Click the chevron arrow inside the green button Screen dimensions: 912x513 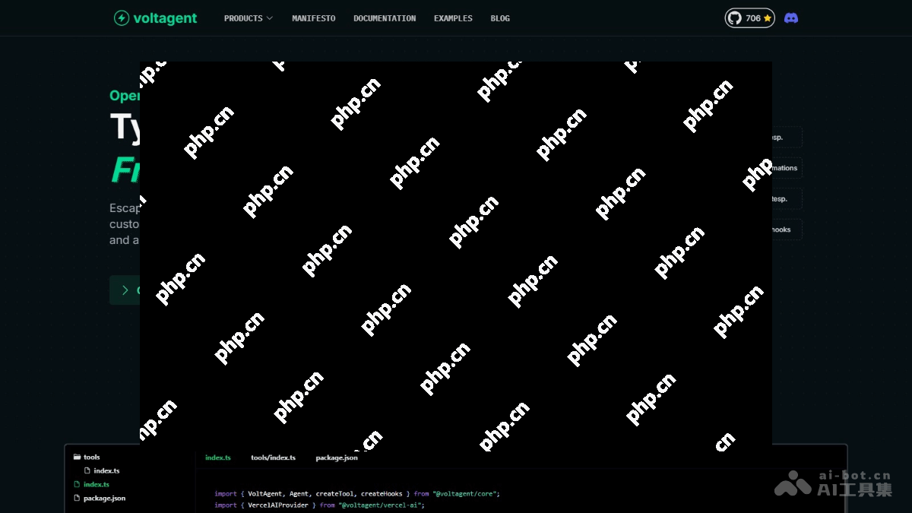click(127, 290)
